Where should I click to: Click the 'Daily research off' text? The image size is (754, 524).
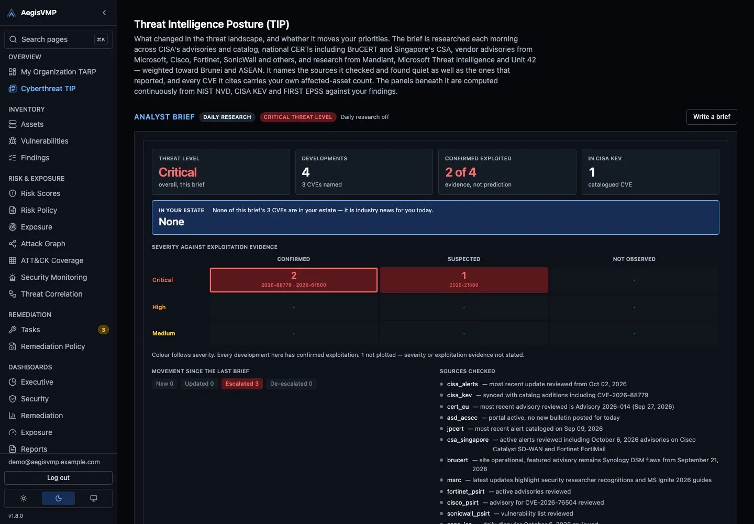point(364,117)
